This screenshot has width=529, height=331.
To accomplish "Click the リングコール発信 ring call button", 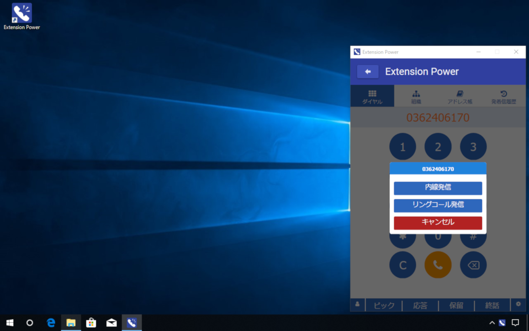I will pyautogui.click(x=438, y=205).
